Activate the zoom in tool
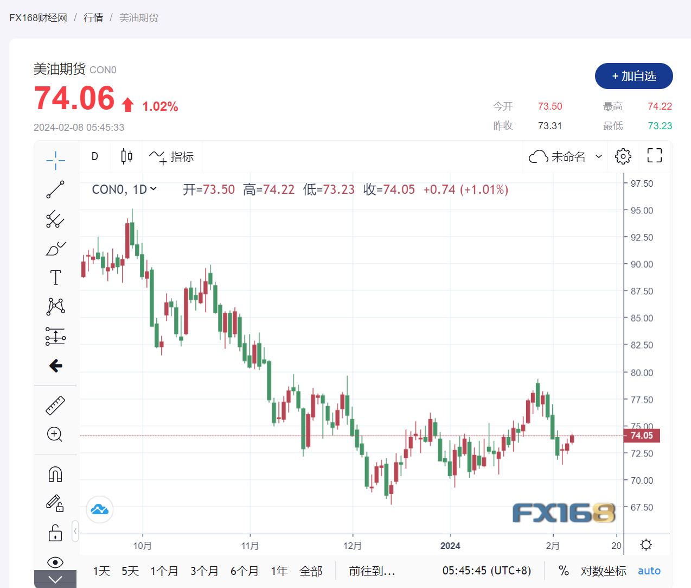691x588 pixels. [55, 434]
